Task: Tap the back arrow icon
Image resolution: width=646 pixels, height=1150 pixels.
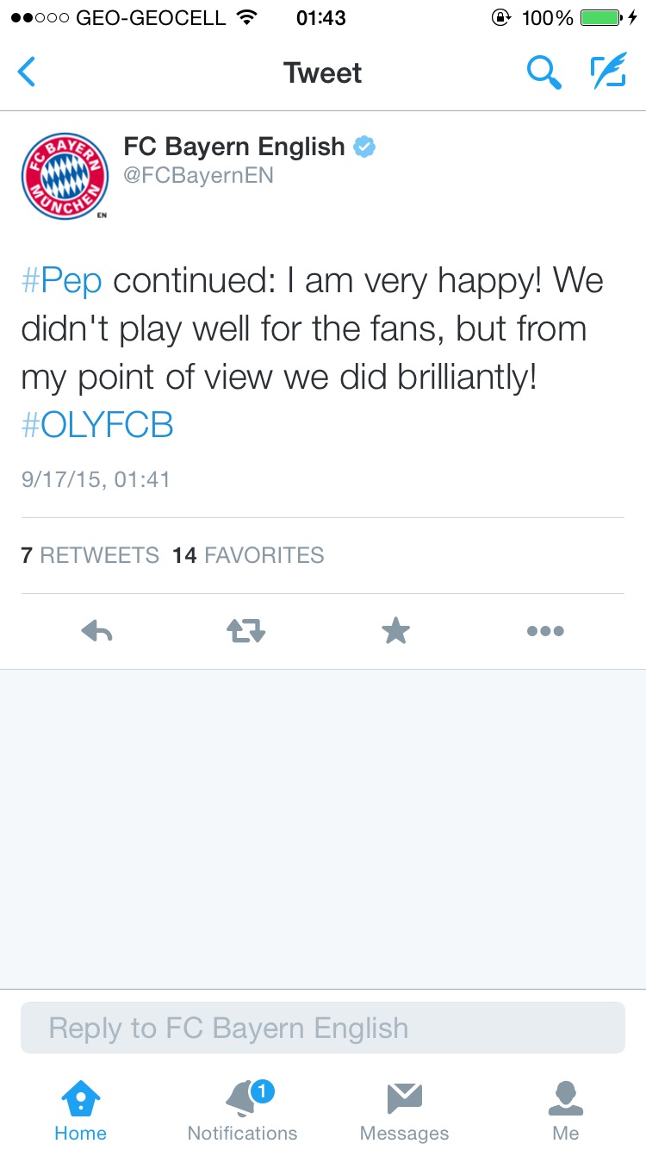Action: tap(27, 72)
